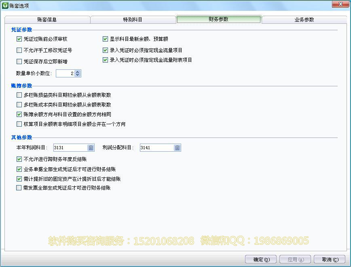Open the 利润分配科目 account lookup icon
351x267 pixels.
click(177, 147)
